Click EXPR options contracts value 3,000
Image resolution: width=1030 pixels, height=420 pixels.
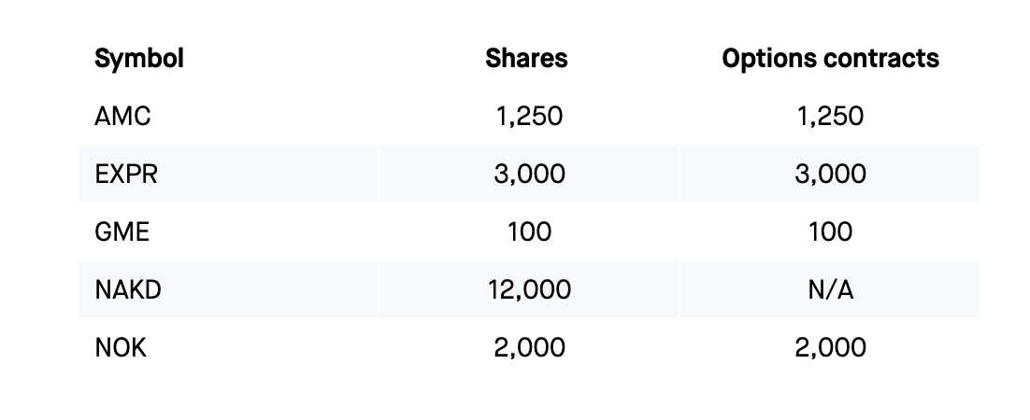click(x=830, y=175)
